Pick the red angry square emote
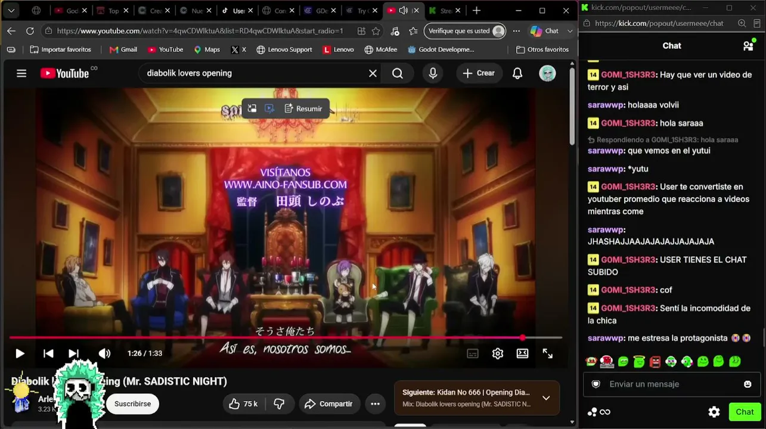766x429 pixels. click(655, 361)
